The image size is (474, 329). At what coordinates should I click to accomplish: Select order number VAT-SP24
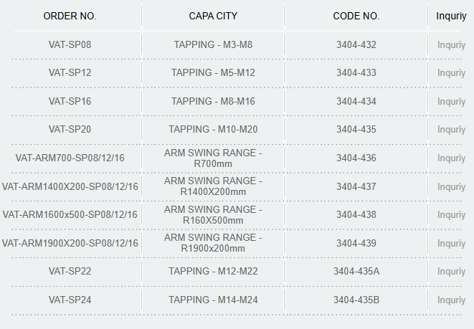[x=70, y=300]
